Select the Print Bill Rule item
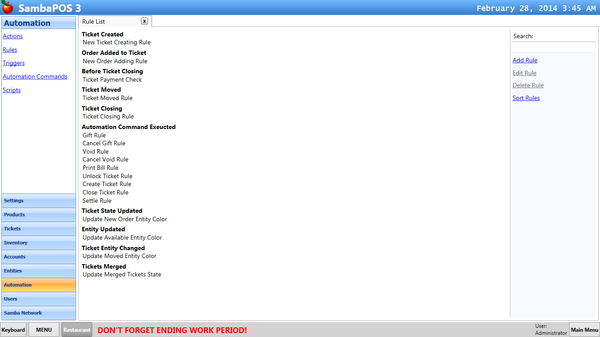This screenshot has width=600, height=337. (x=101, y=168)
